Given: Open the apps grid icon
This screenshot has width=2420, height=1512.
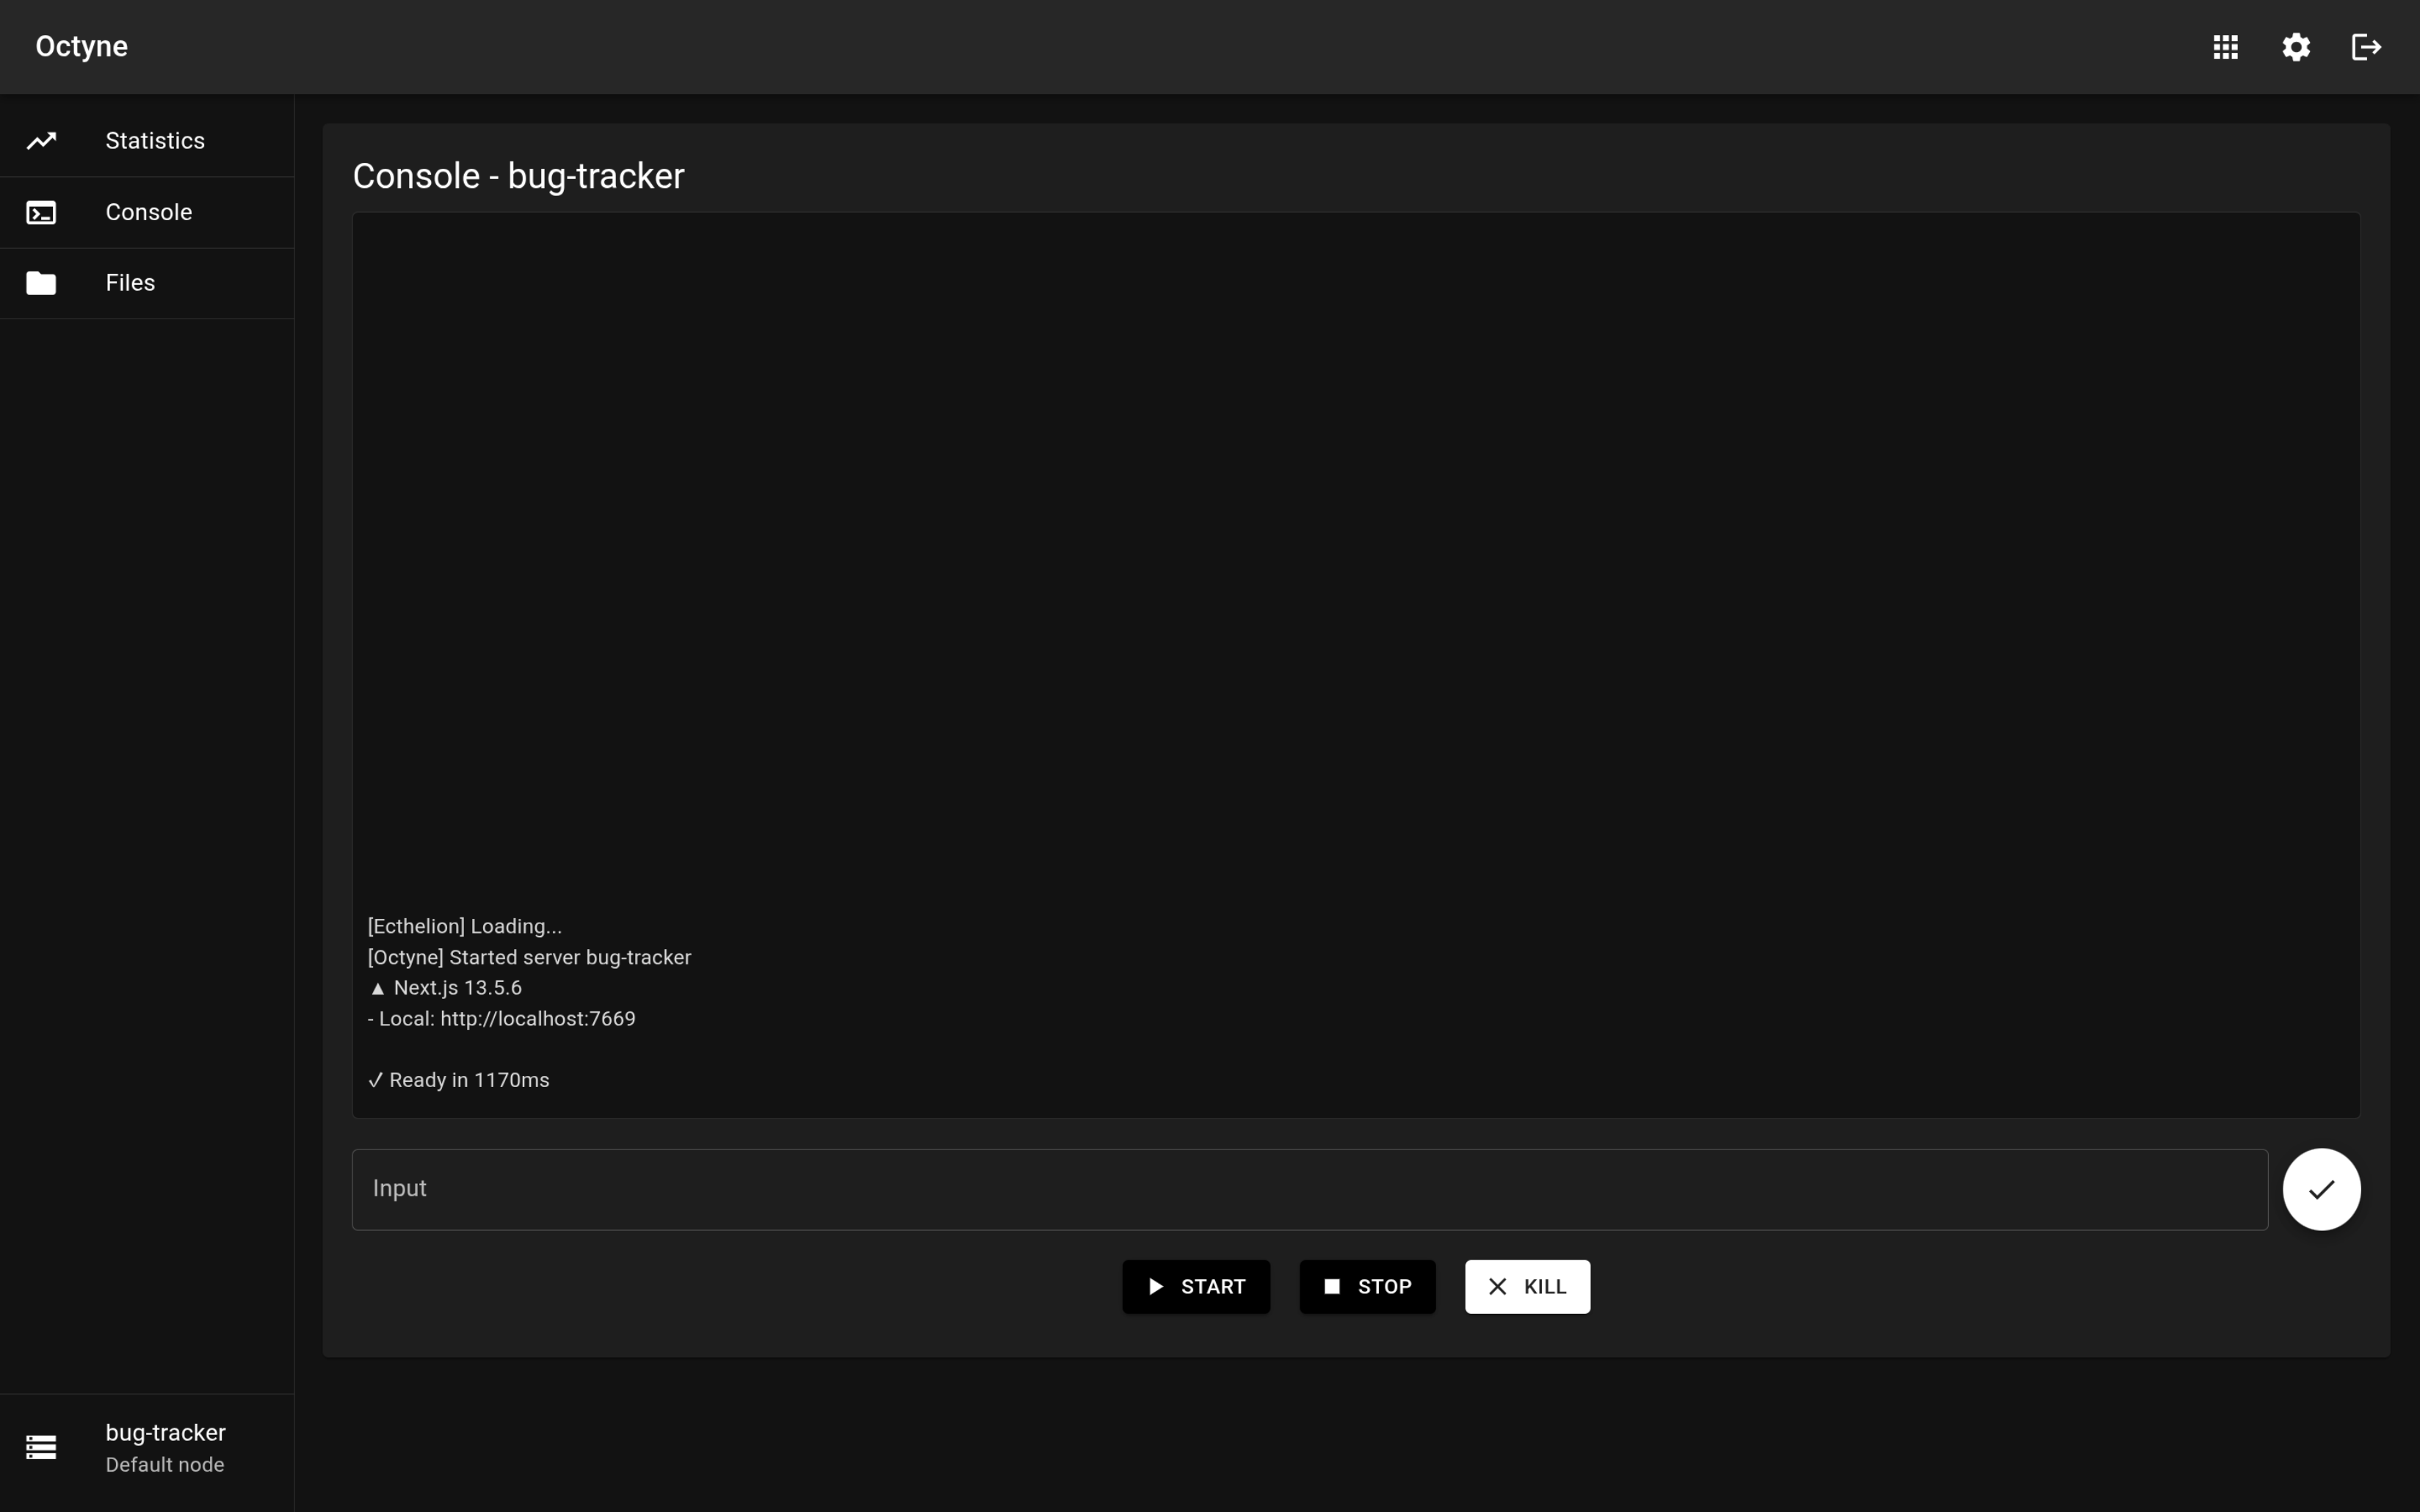Looking at the screenshot, I should point(2225,47).
